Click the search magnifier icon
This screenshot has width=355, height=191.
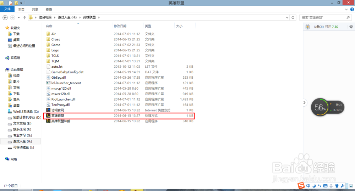click(x=348, y=17)
